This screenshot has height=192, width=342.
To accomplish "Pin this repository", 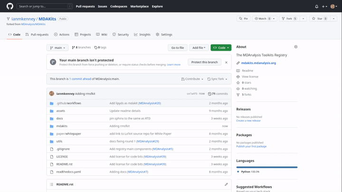I will pyautogui.click(x=243, y=18).
